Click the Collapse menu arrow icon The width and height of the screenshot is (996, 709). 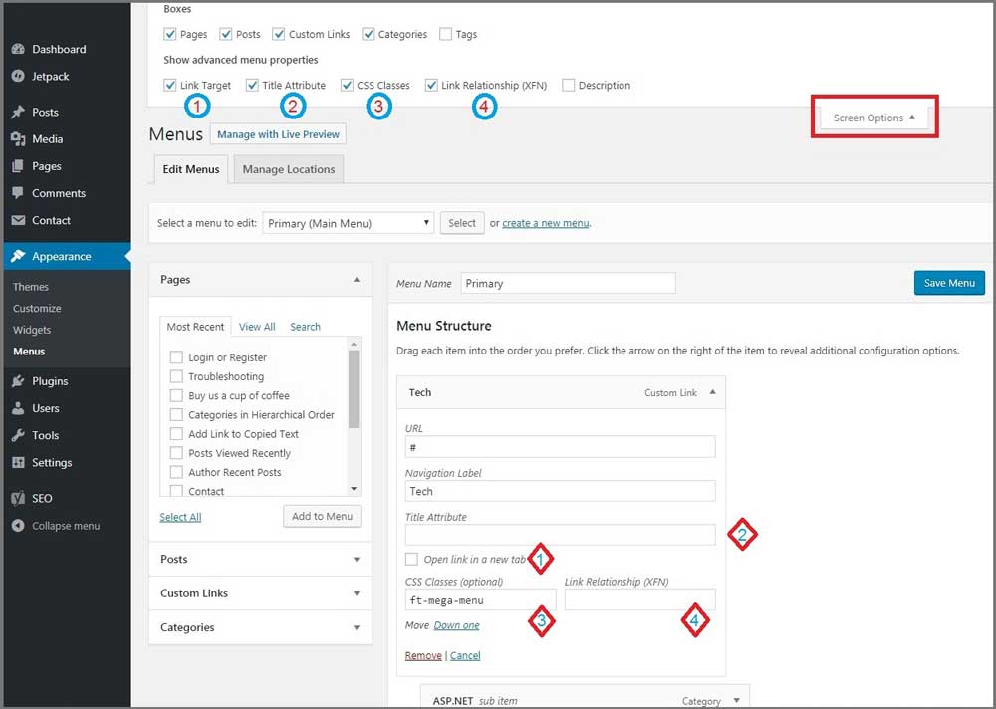17,526
